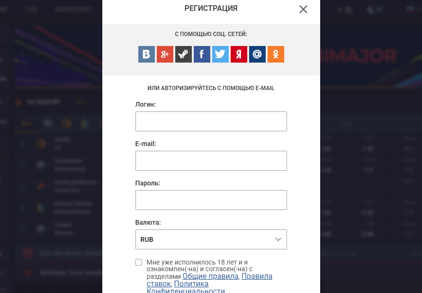Register using the VK social icon
This screenshot has width=422, height=293.
146,54
